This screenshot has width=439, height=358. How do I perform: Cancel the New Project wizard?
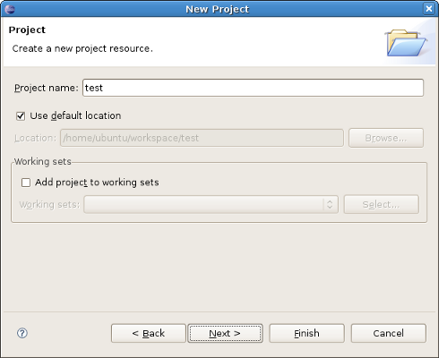(388, 333)
